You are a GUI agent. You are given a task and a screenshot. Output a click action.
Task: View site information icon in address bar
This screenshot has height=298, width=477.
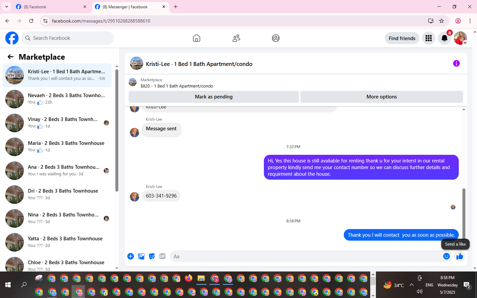click(x=45, y=21)
